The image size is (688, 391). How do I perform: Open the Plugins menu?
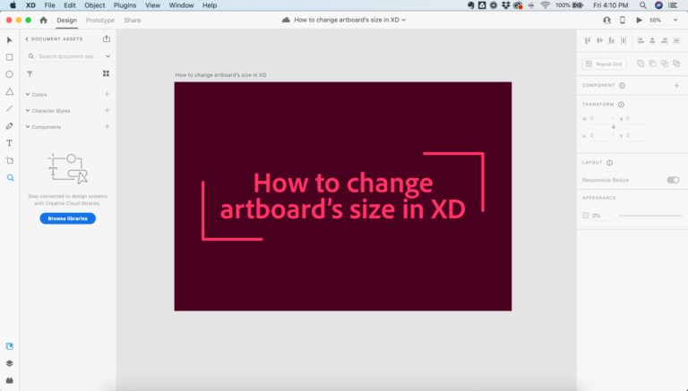tap(125, 5)
